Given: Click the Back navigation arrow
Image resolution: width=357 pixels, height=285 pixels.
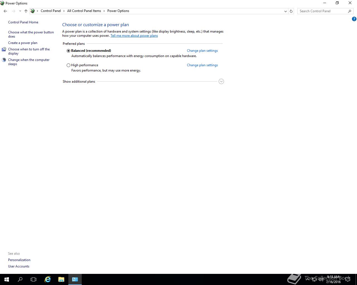Looking at the screenshot, I should (5, 11).
